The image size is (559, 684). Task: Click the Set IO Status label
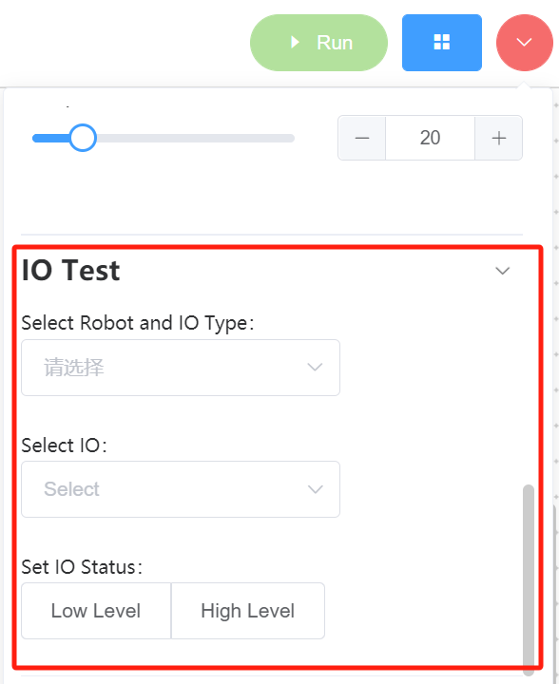pos(82,567)
